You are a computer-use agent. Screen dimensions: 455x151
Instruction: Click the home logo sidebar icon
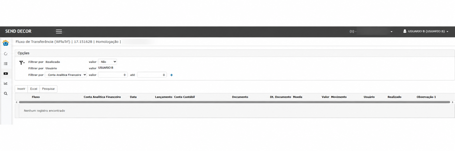coord(6,43)
